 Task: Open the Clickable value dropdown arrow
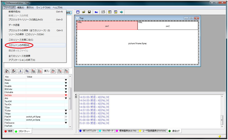[66, 92]
